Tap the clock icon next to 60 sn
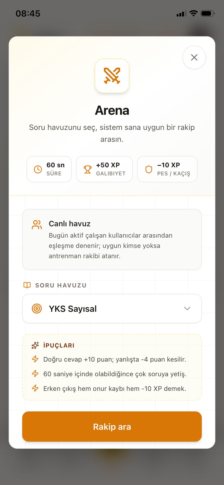 [x=38, y=169]
